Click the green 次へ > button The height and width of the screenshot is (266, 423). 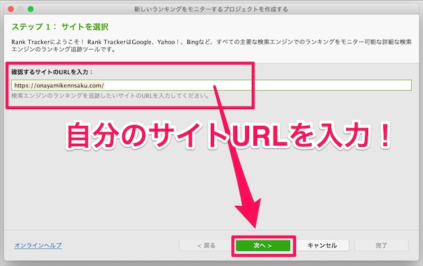[x=263, y=245]
